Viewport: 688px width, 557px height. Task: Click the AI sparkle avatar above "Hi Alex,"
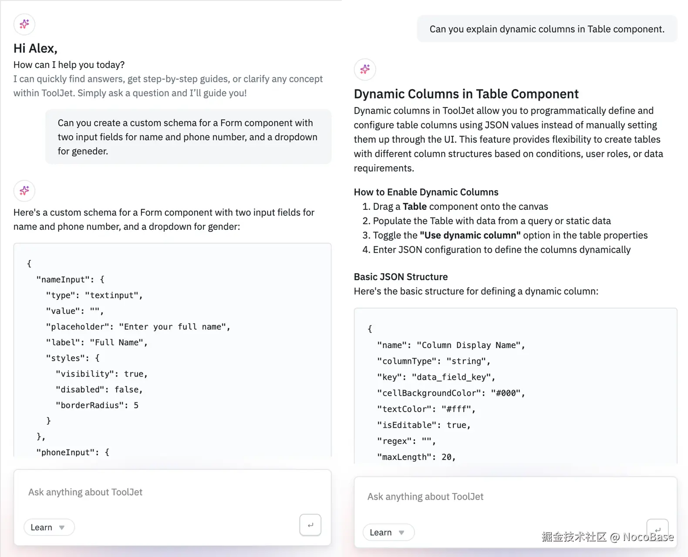[24, 24]
